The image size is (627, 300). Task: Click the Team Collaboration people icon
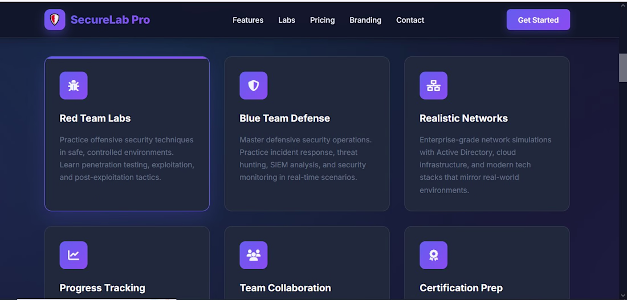[254, 255]
